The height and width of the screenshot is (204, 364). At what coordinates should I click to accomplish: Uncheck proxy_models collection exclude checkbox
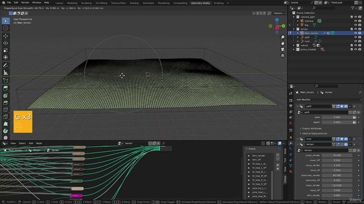click(x=351, y=49)
